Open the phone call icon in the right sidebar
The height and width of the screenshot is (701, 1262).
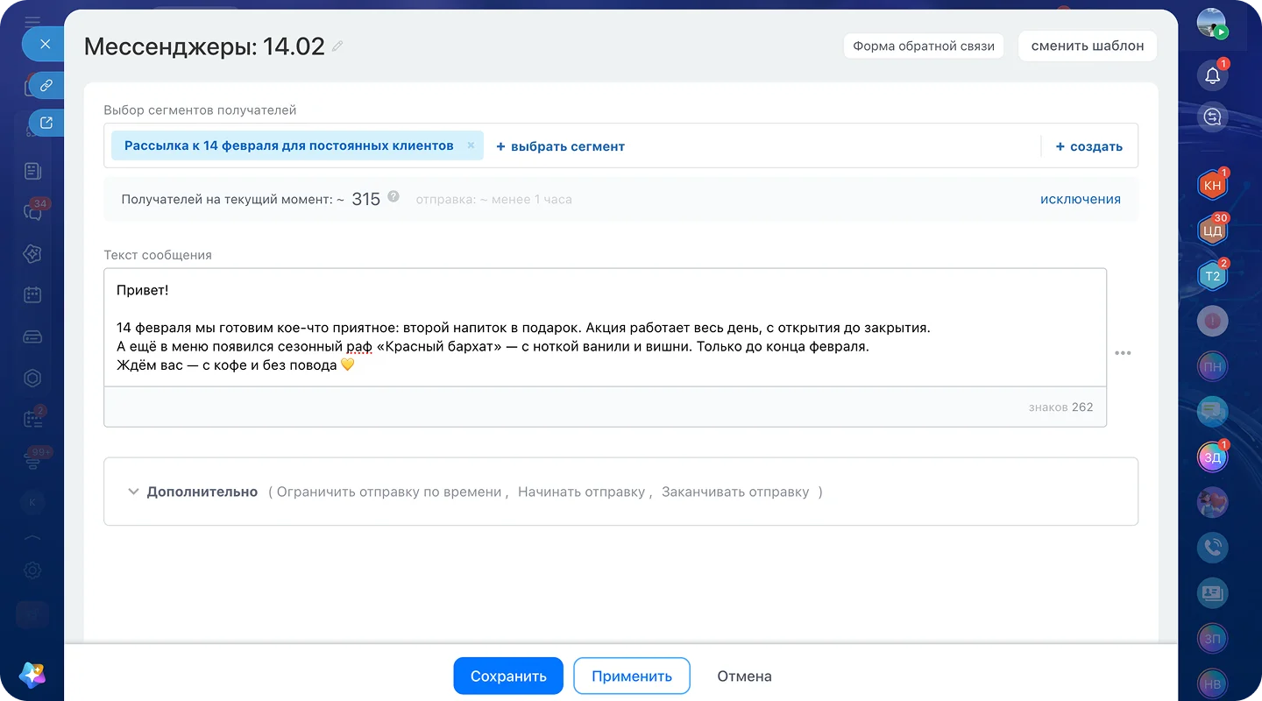1213,548
